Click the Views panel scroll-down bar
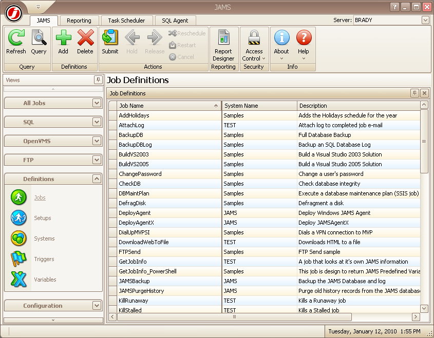434x338 pixels. coord(53,320)
